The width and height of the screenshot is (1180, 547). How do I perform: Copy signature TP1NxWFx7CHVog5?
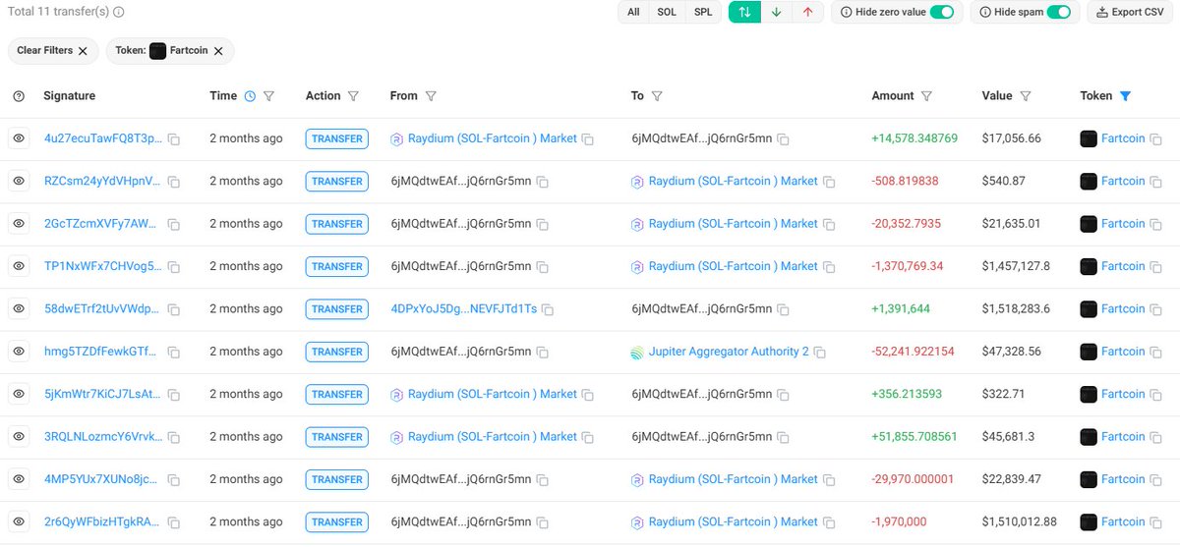tap(173, 267)
